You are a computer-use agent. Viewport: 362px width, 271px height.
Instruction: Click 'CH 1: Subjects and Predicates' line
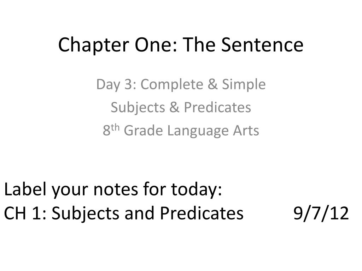pyautogui.click(x=124, y=213)
